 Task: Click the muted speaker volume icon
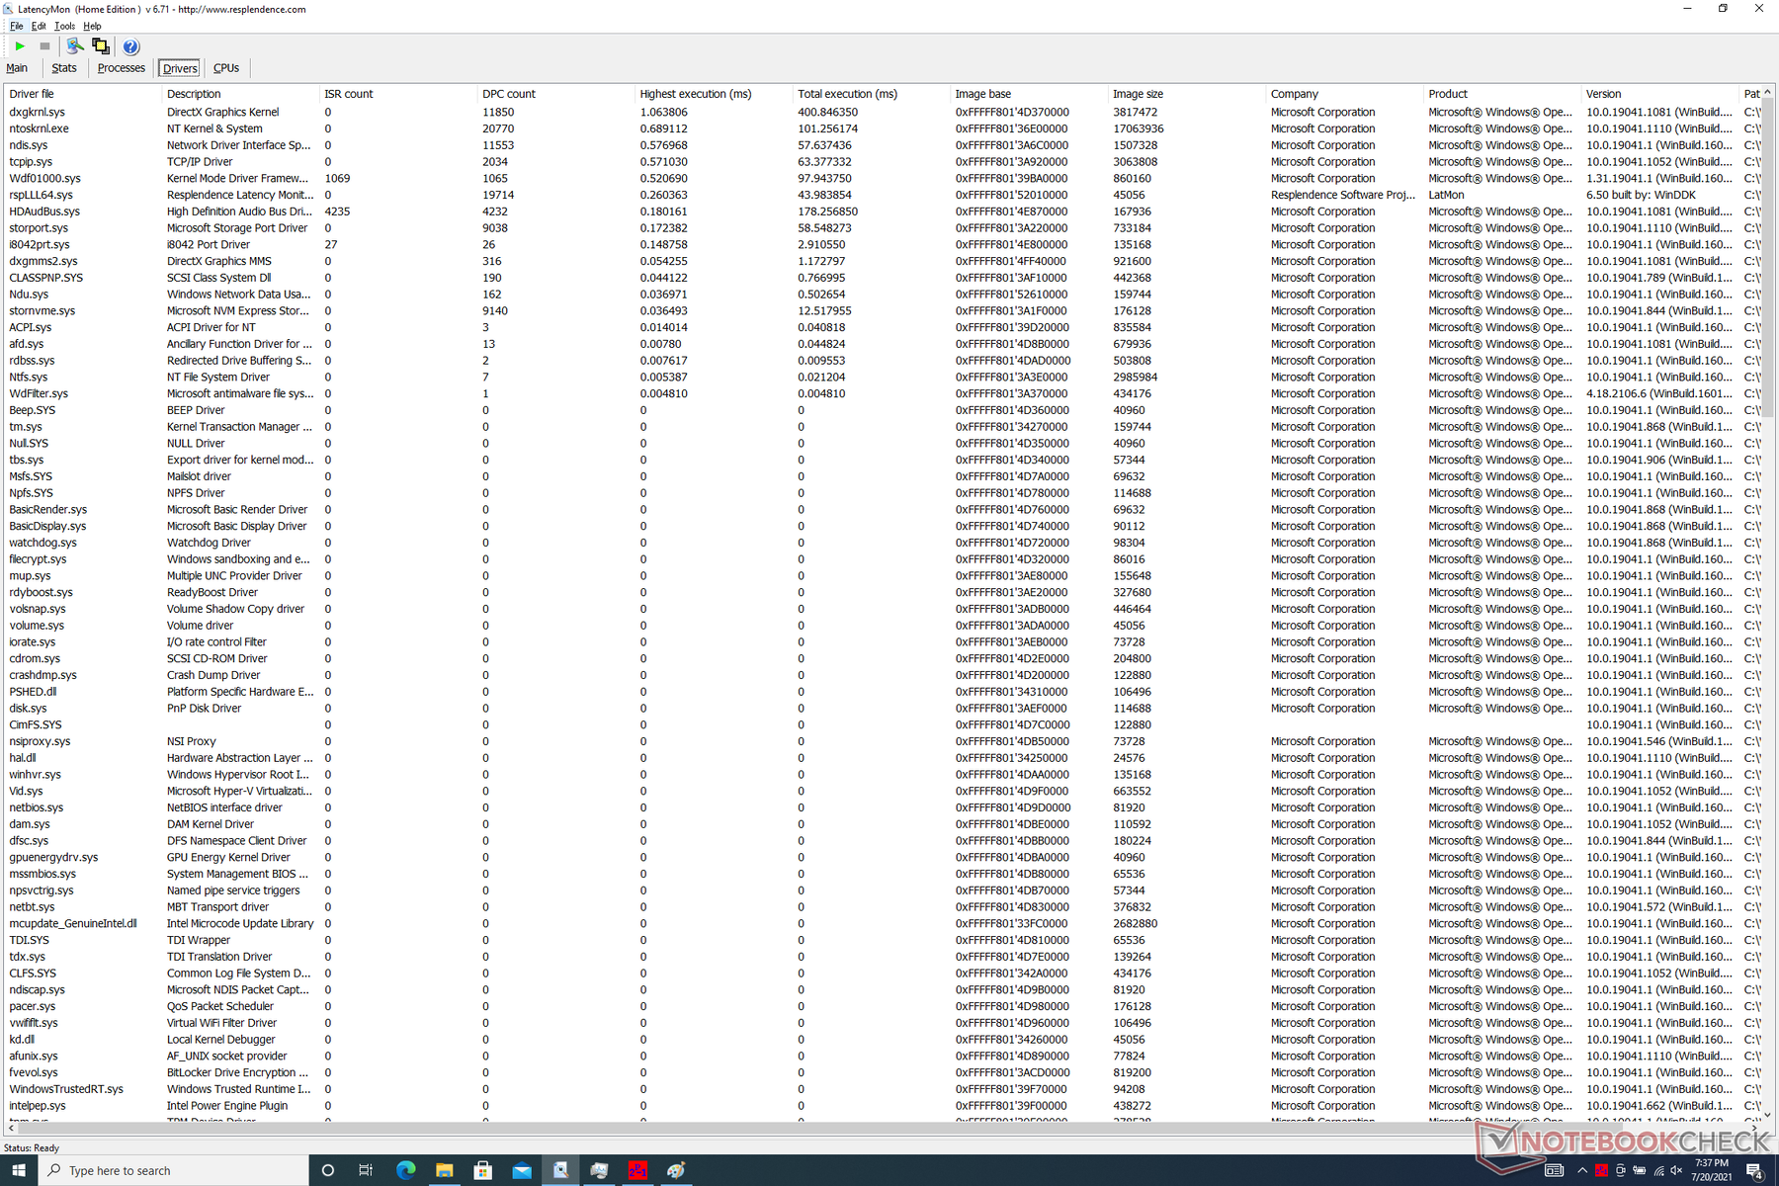(1676, 1170)
